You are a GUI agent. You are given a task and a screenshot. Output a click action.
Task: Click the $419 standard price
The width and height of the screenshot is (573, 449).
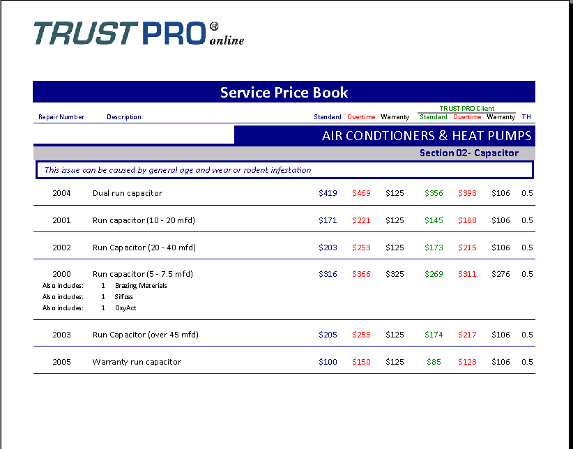pos(328,193)
